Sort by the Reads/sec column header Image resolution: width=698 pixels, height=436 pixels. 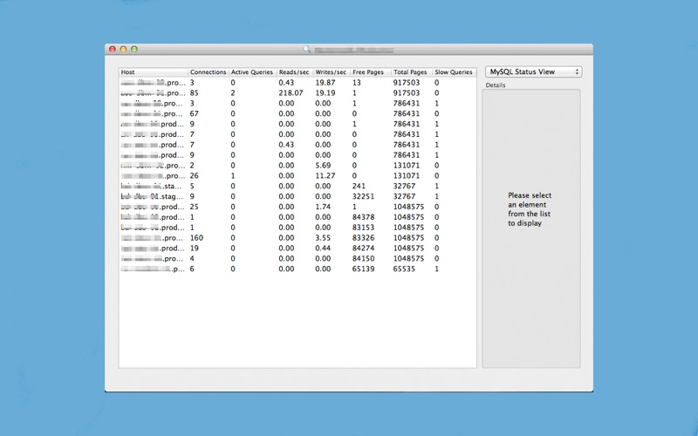[x=295, y=72]
